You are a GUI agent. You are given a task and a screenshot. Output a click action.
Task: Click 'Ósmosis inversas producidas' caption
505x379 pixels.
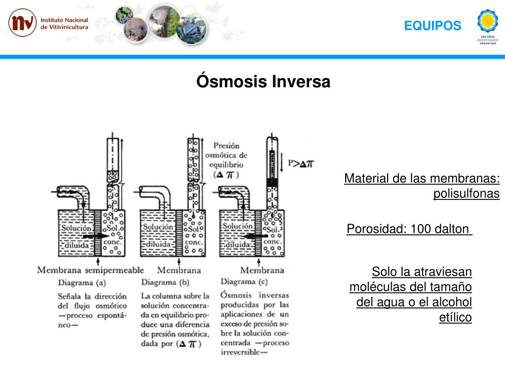[x=255, y=323]
